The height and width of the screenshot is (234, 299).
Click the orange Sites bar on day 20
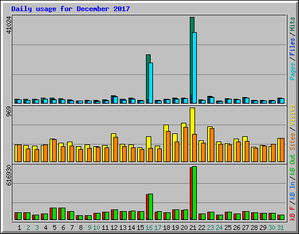[186, 144]
